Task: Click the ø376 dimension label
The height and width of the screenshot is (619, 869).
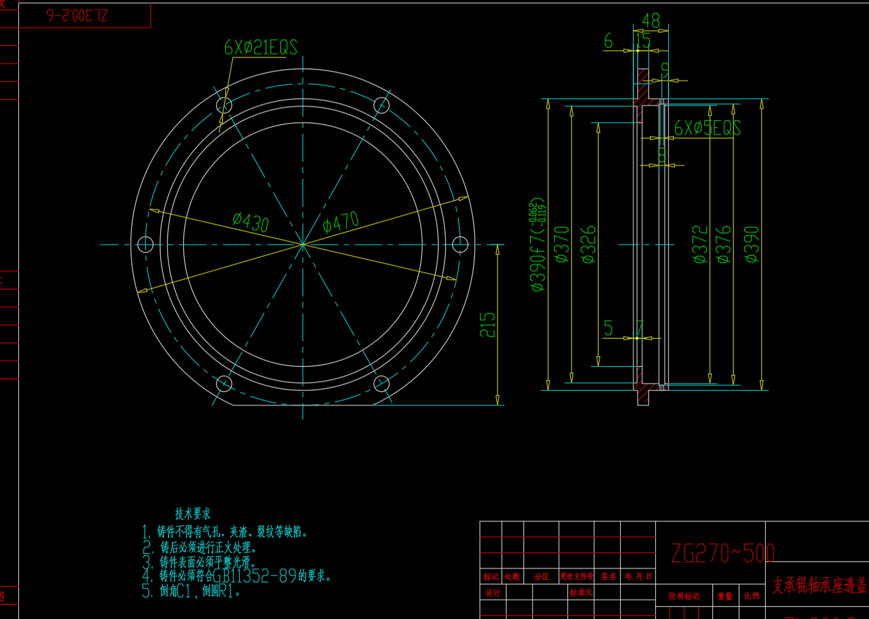Action: tap(724, 245)
